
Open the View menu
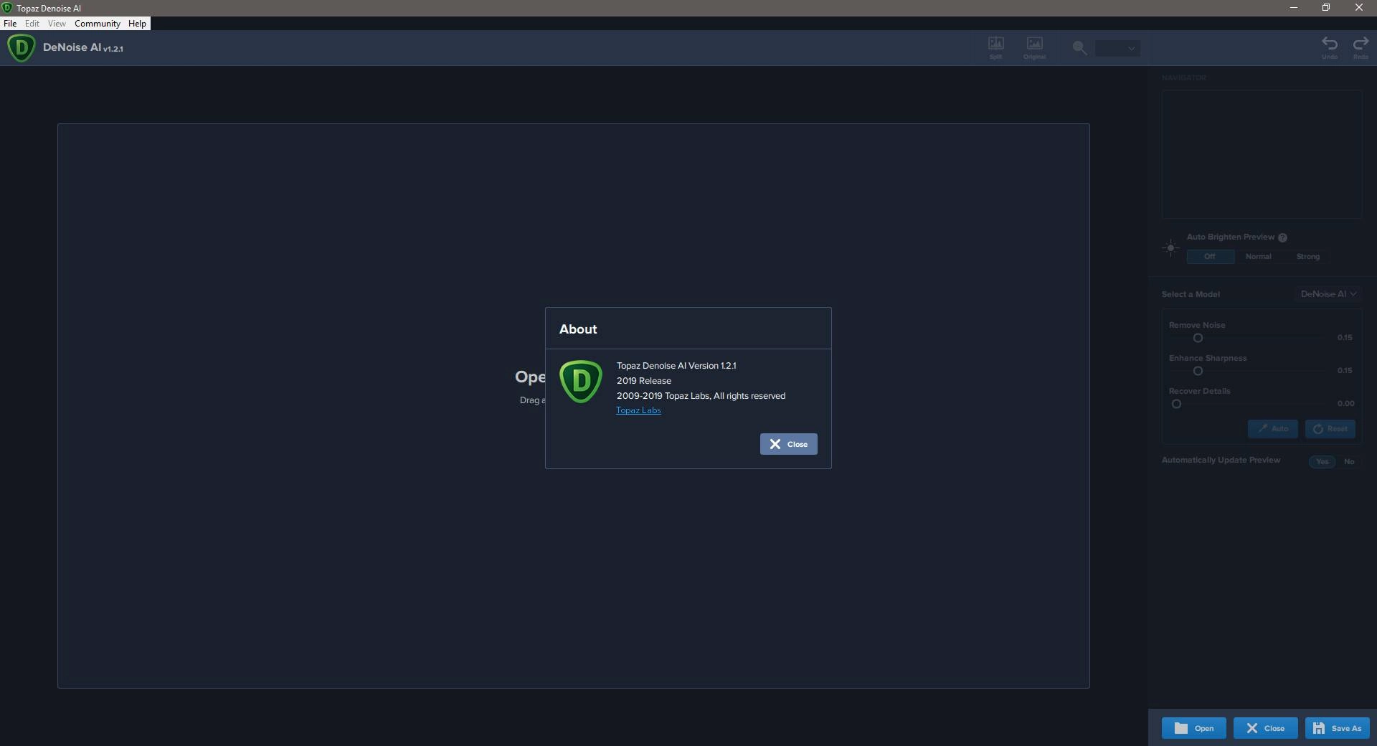(x=57, y=24)
